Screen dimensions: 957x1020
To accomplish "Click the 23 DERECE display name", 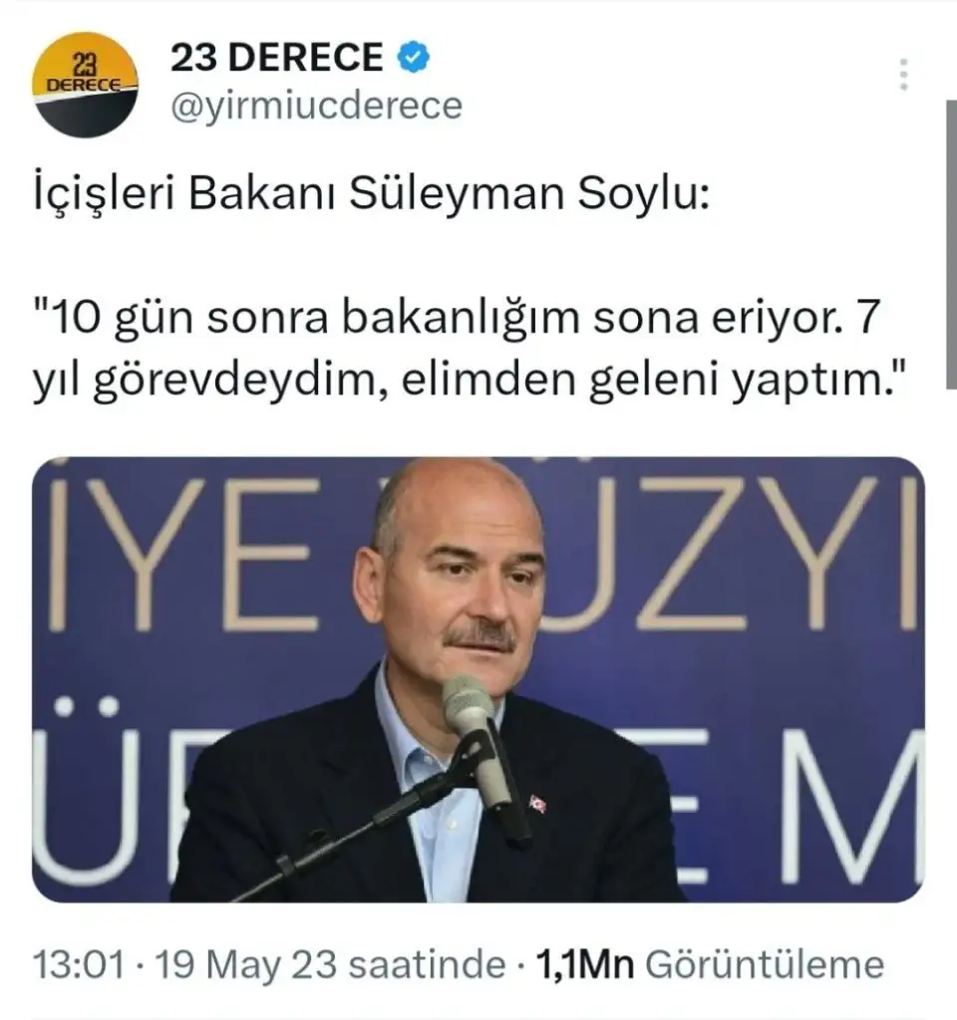I will click(277, 57).
